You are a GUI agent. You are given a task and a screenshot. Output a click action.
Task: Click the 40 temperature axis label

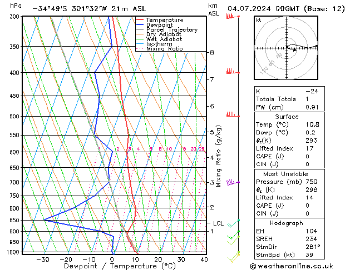pos(204,259)
